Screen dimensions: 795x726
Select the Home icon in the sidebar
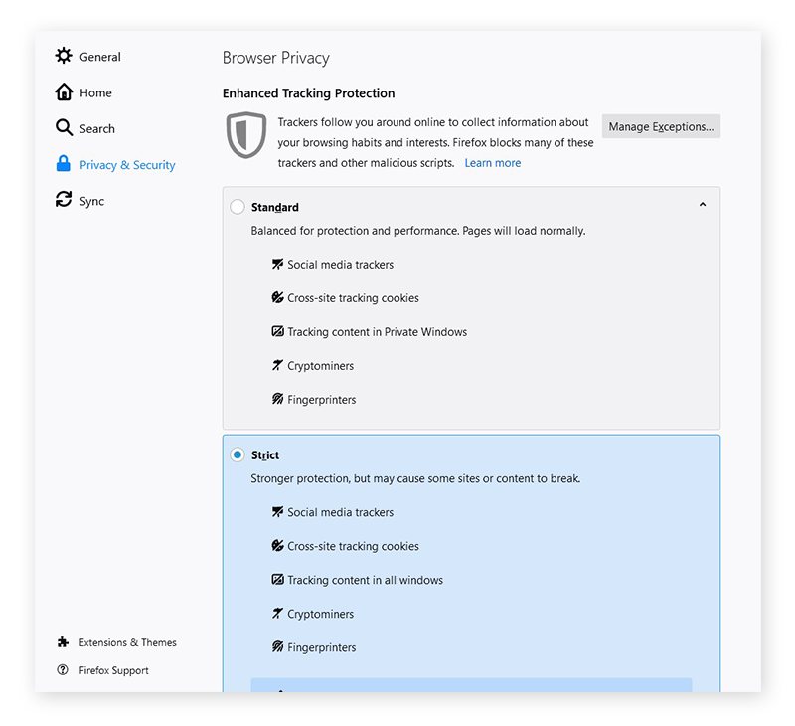click(x=63, y=92)
